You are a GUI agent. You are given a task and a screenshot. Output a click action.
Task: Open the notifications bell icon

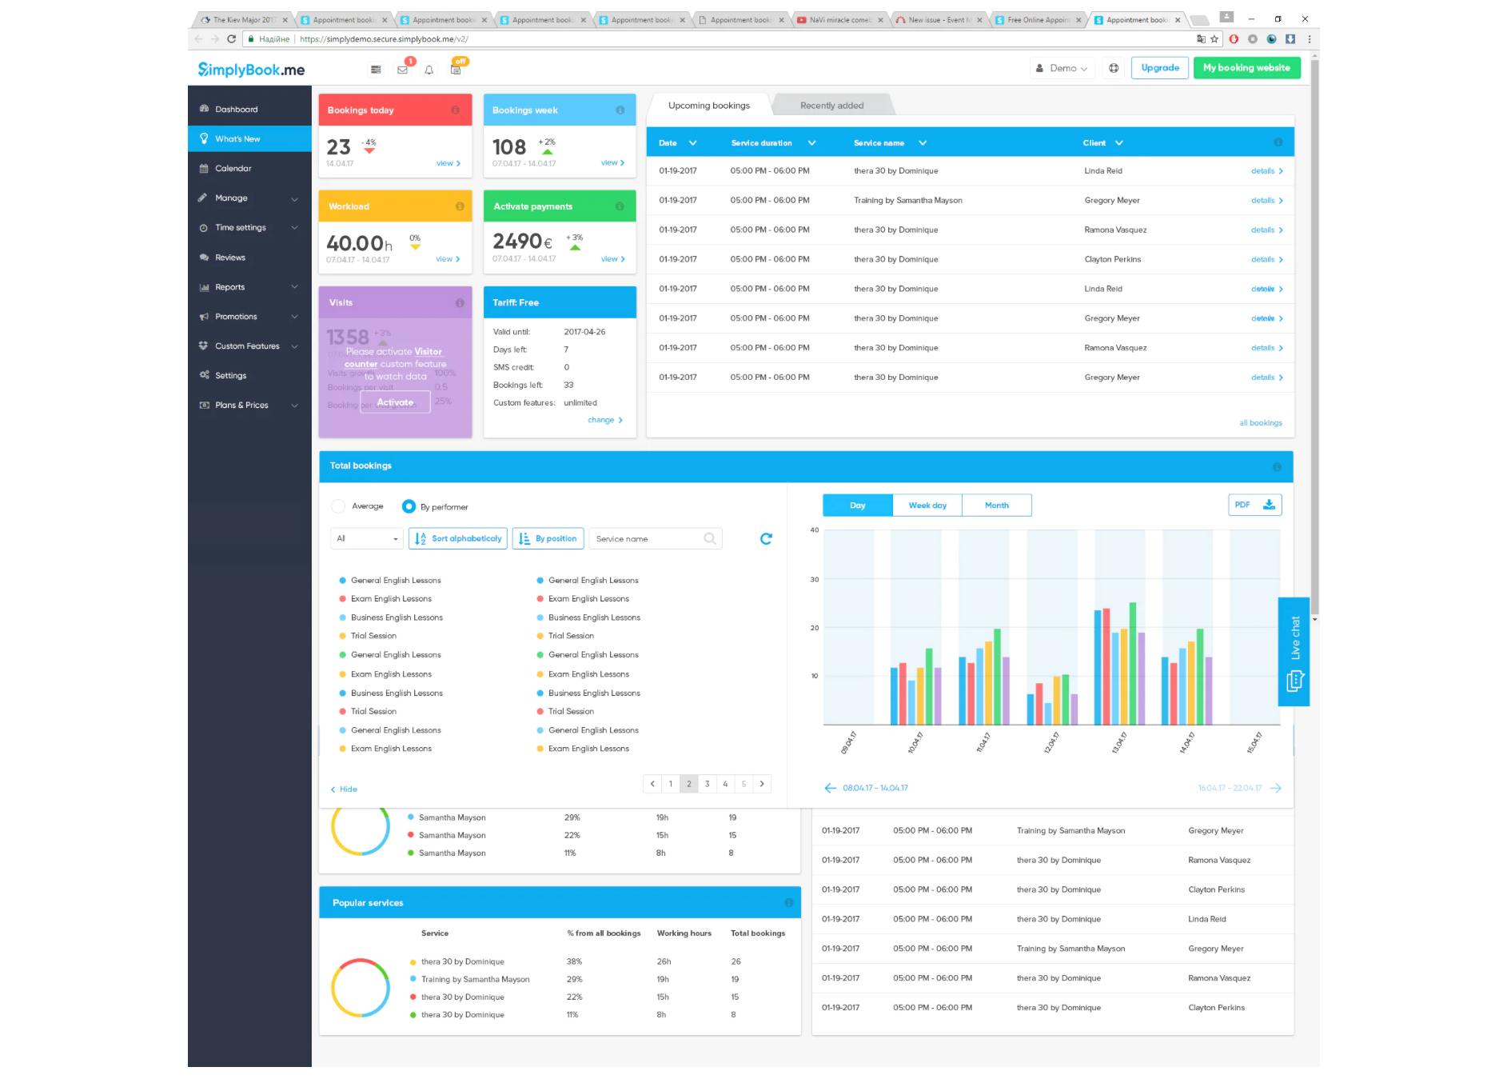[429, 70]
